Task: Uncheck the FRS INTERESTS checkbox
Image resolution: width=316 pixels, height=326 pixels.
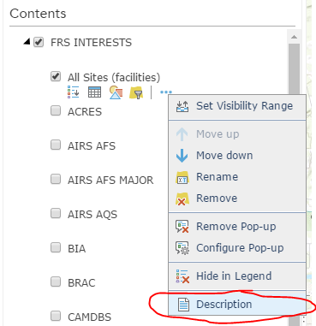Action: point(39,42)
